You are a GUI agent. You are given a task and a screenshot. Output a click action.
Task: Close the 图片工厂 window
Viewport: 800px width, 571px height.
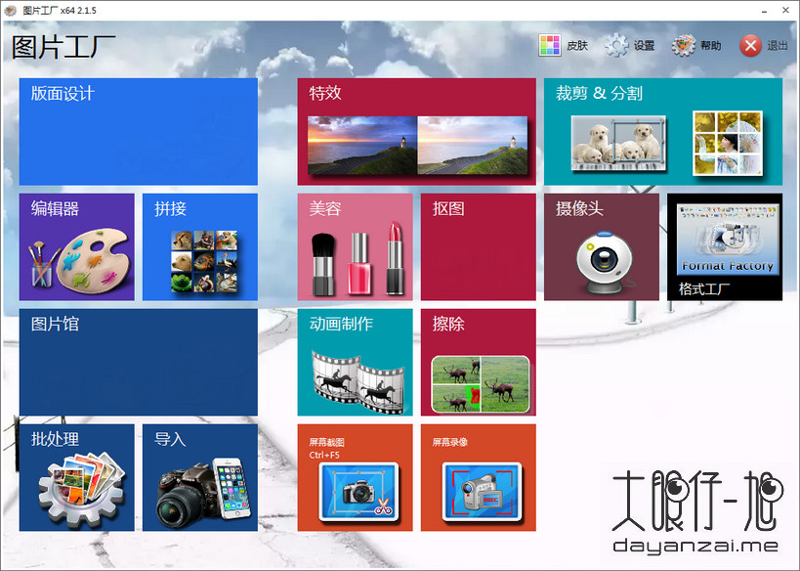click(x=785, y=10)
